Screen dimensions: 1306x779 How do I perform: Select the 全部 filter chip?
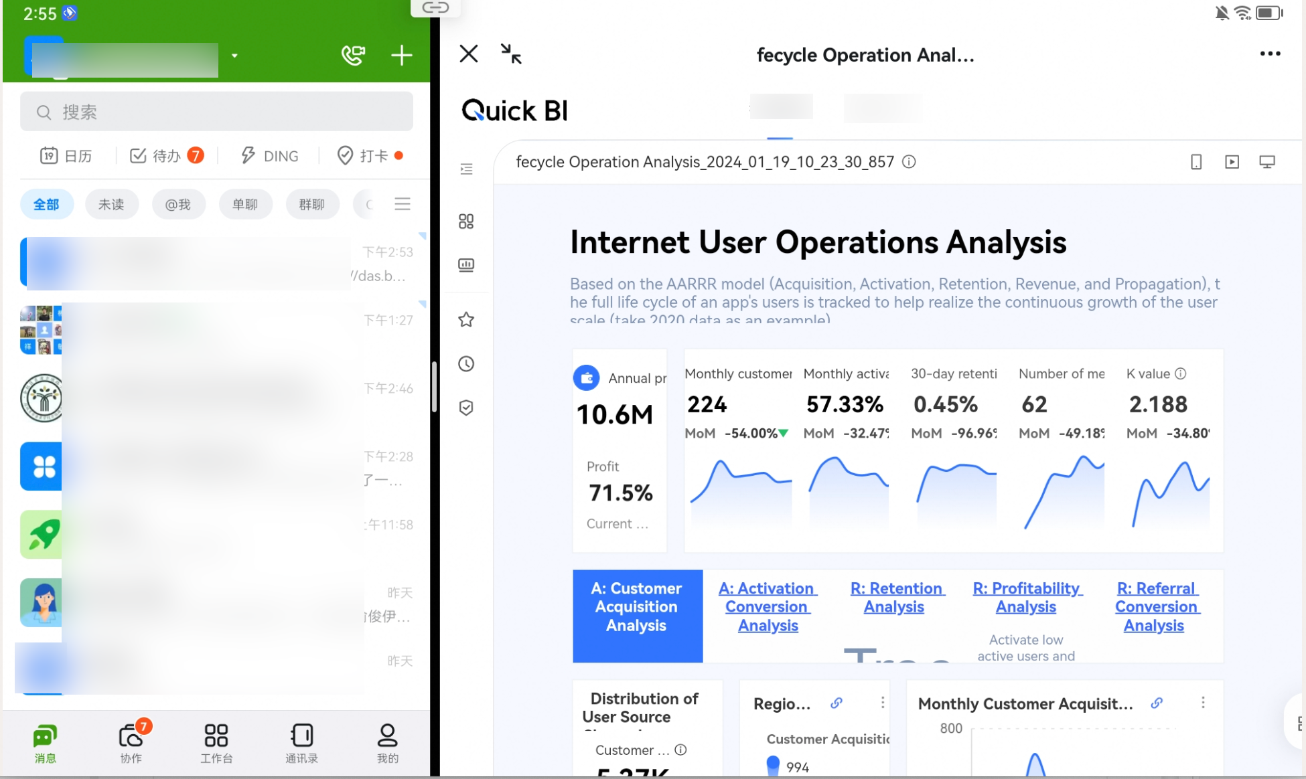46,204
